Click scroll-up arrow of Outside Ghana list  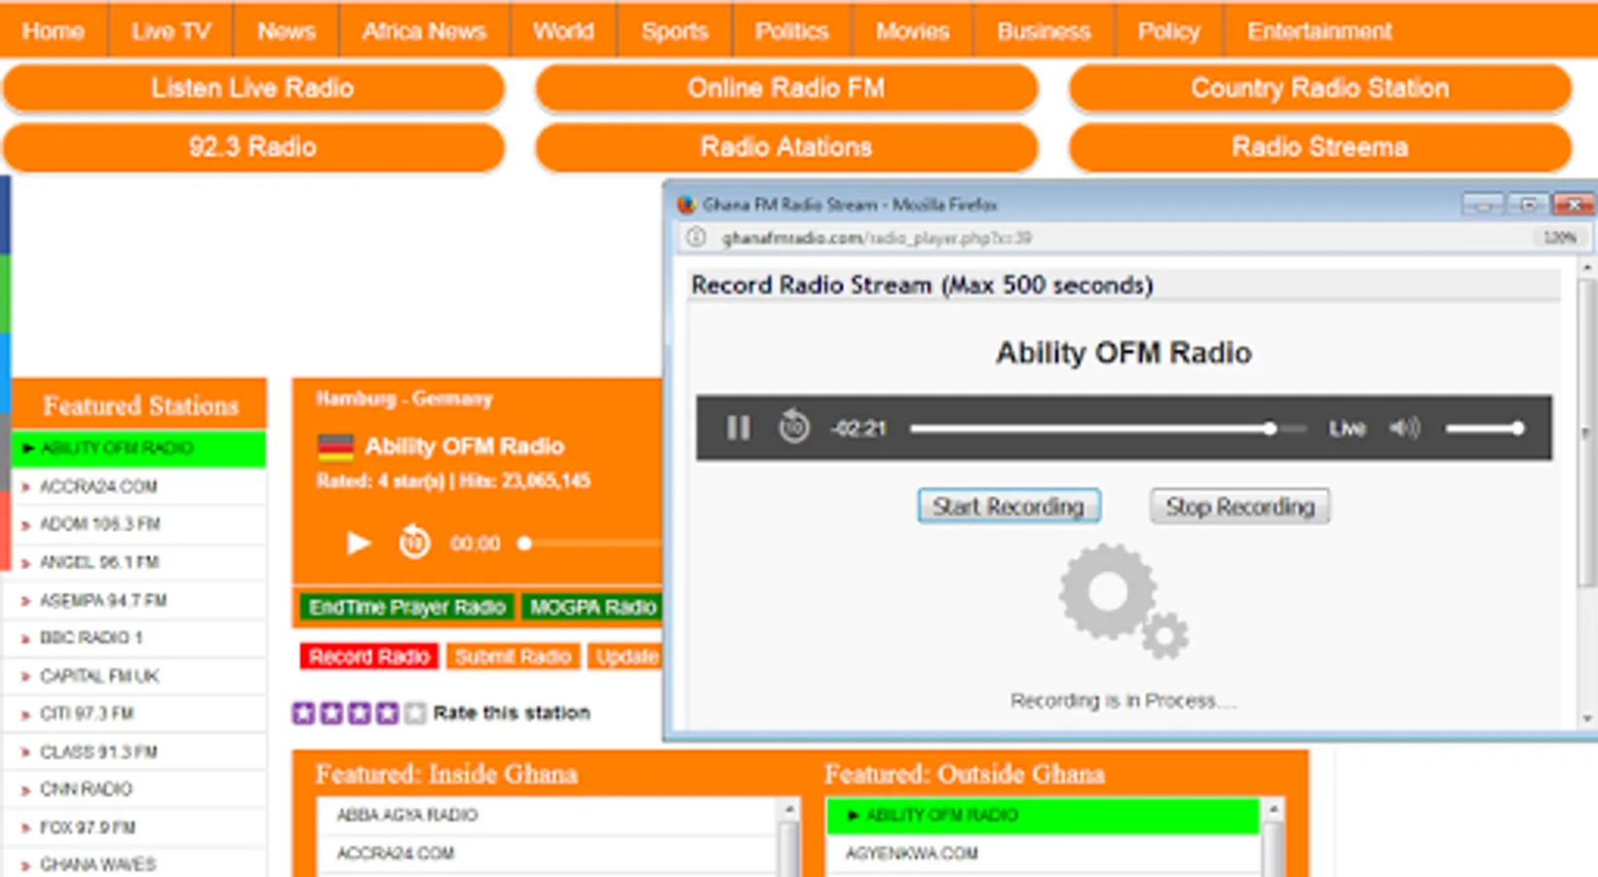point(1273,810)
